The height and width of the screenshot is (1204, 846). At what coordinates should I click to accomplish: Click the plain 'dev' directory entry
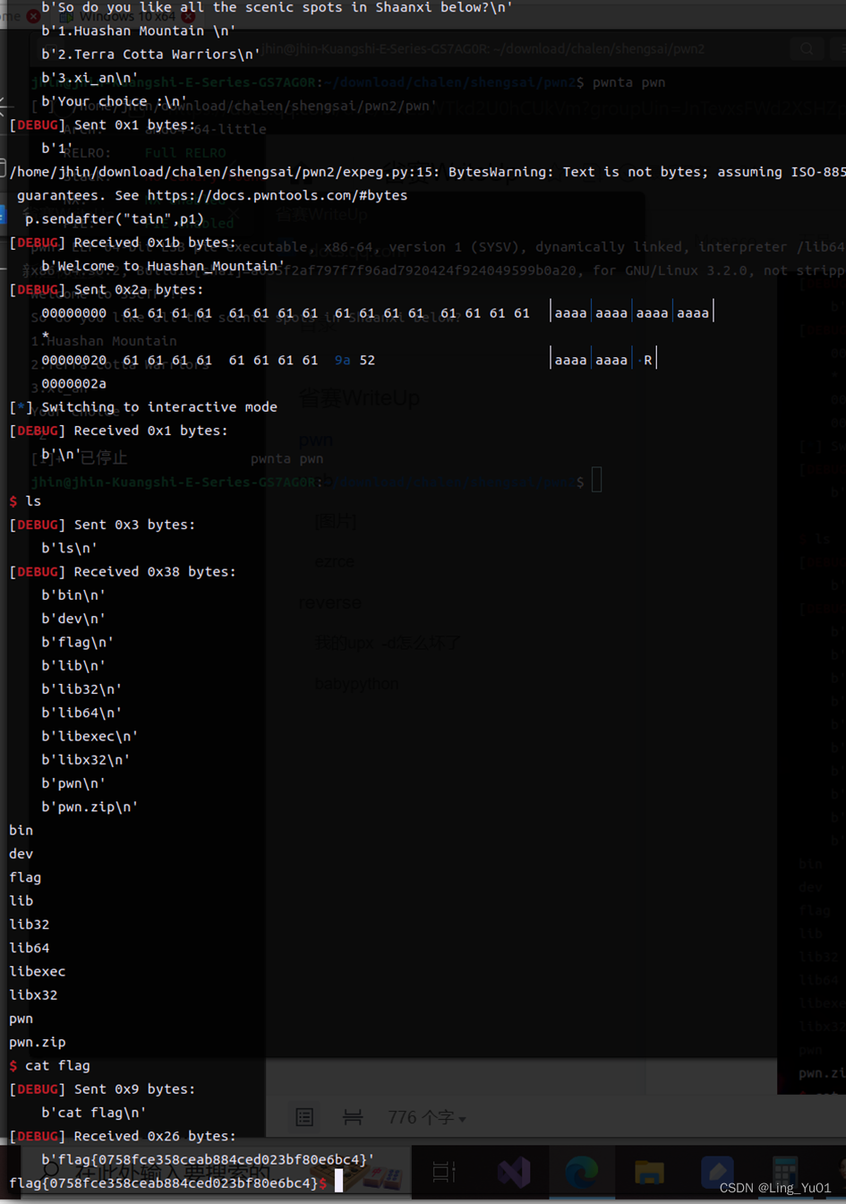click(21, 854)
